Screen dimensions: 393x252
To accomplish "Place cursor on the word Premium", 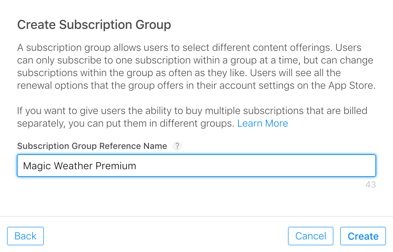I will coord(116,166).
